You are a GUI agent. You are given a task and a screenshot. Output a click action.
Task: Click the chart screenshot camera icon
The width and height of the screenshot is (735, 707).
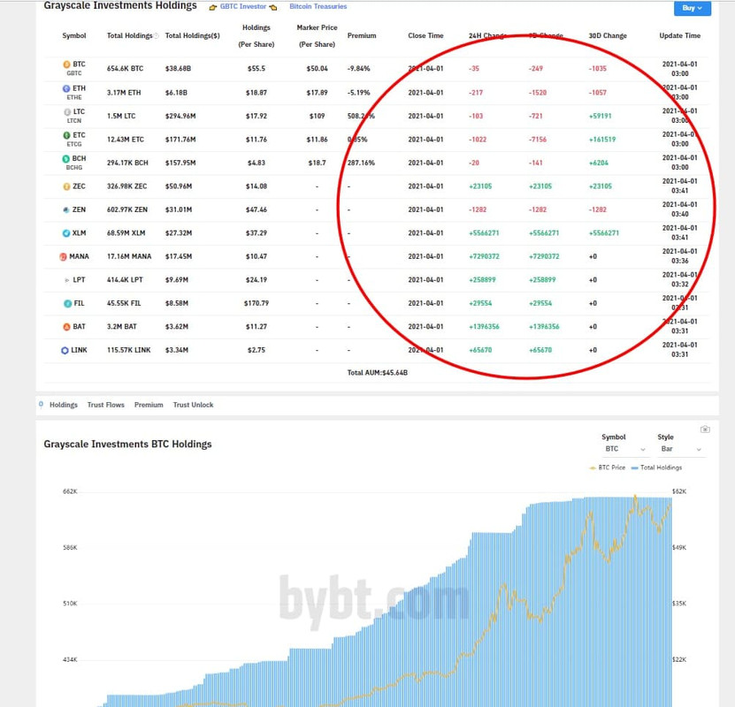(705, 430)
